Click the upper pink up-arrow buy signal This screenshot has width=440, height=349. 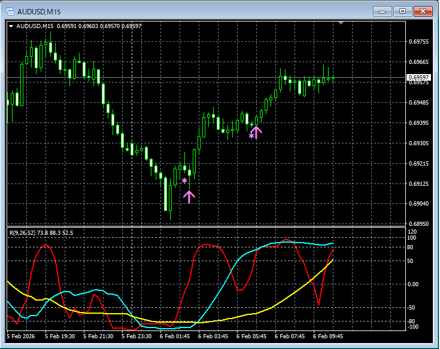(x=256, y=132)
